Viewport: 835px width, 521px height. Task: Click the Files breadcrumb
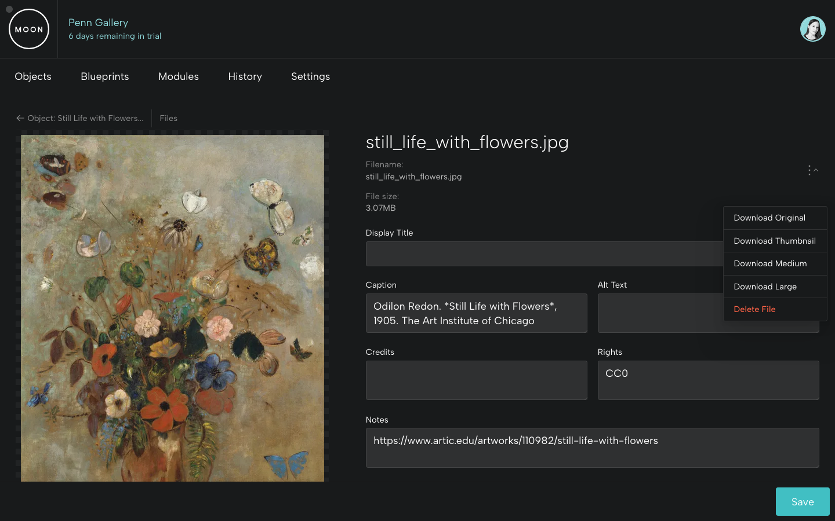tap(169, 118)
